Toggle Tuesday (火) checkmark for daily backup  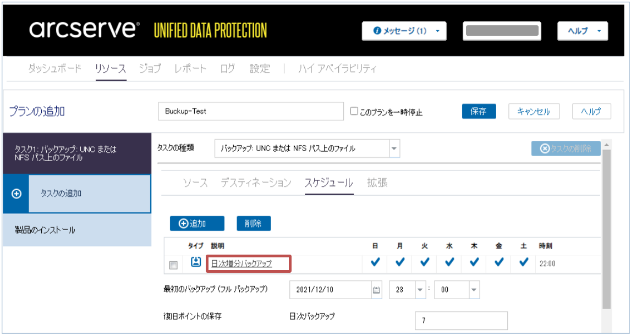click(425, 262)
